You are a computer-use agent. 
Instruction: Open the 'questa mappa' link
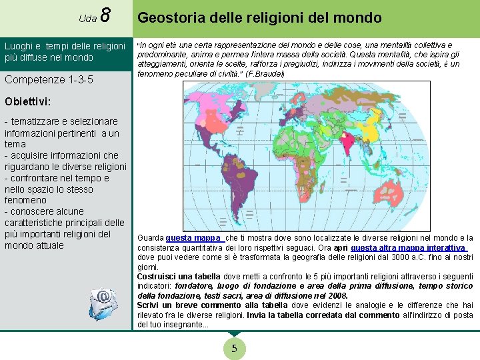coord(195,238)
